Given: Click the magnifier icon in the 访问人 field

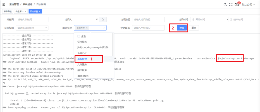Looking at the screenshot, I should click(x=103, y=19).
